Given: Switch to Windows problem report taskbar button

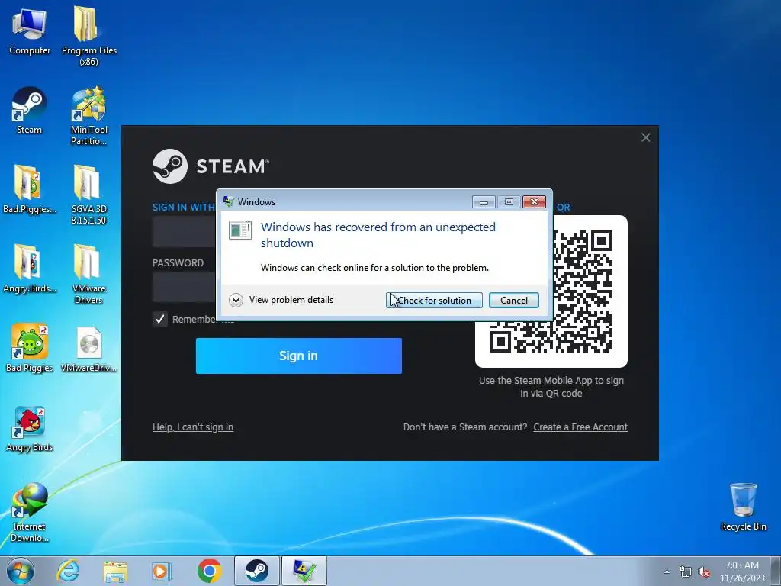Looking at the screenshot, I should [x=304, y=571].
